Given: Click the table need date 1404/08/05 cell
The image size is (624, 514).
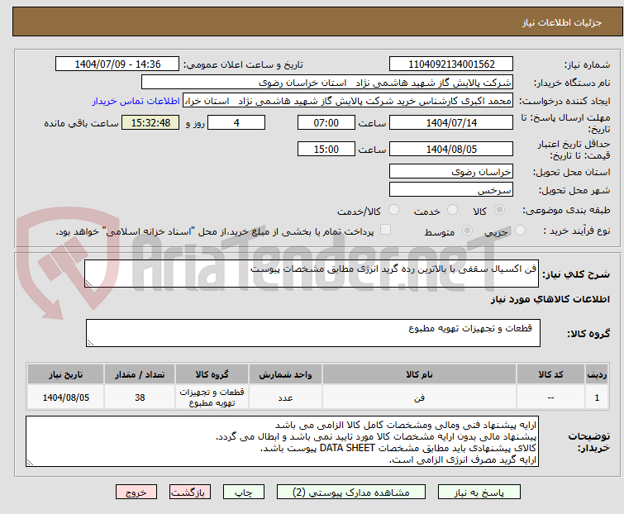Looking at the screenshot, I should click(x=65, y=397).
